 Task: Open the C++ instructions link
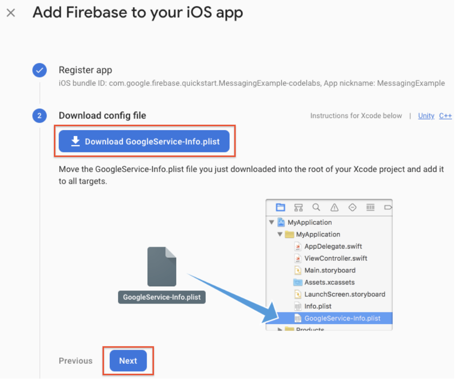point(445,116)
